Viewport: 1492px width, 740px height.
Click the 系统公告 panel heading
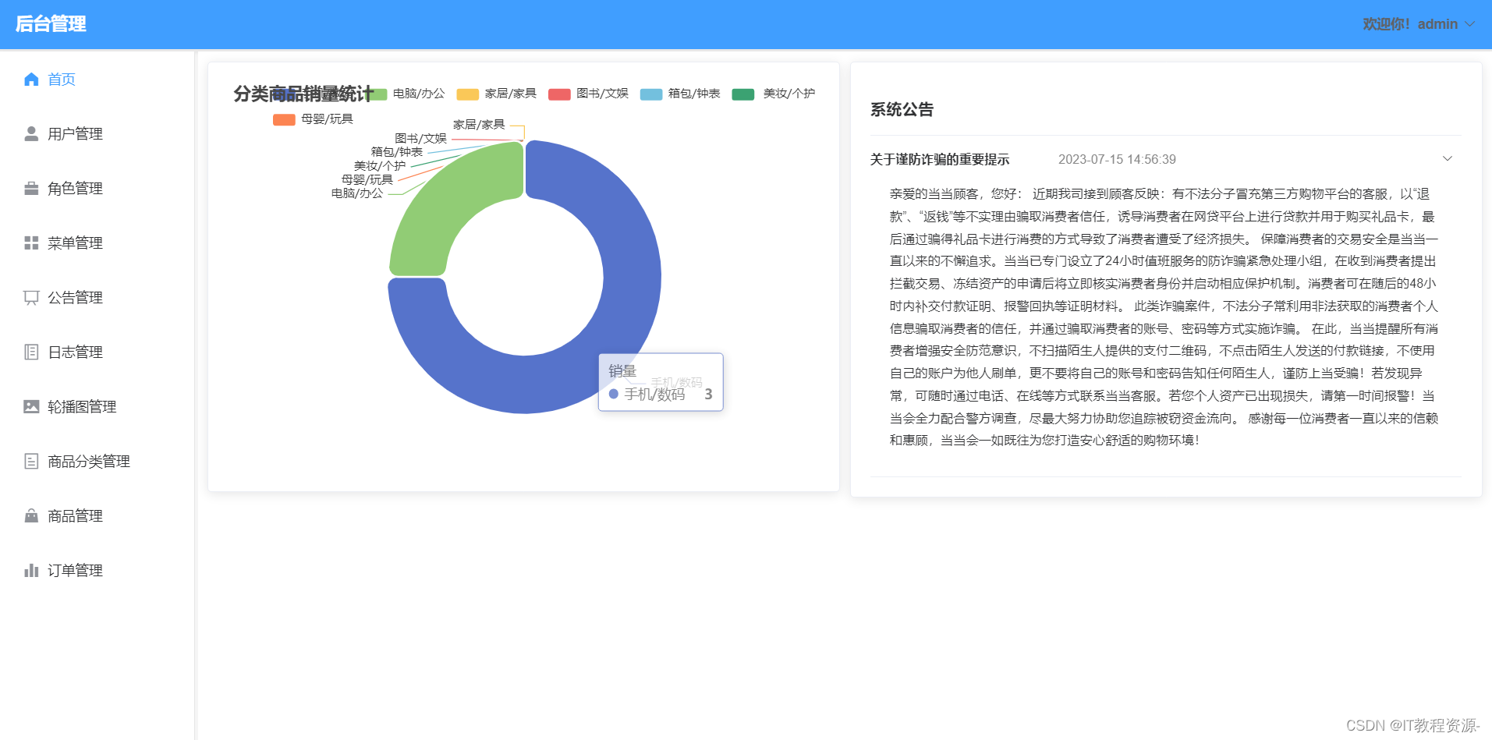902,110
